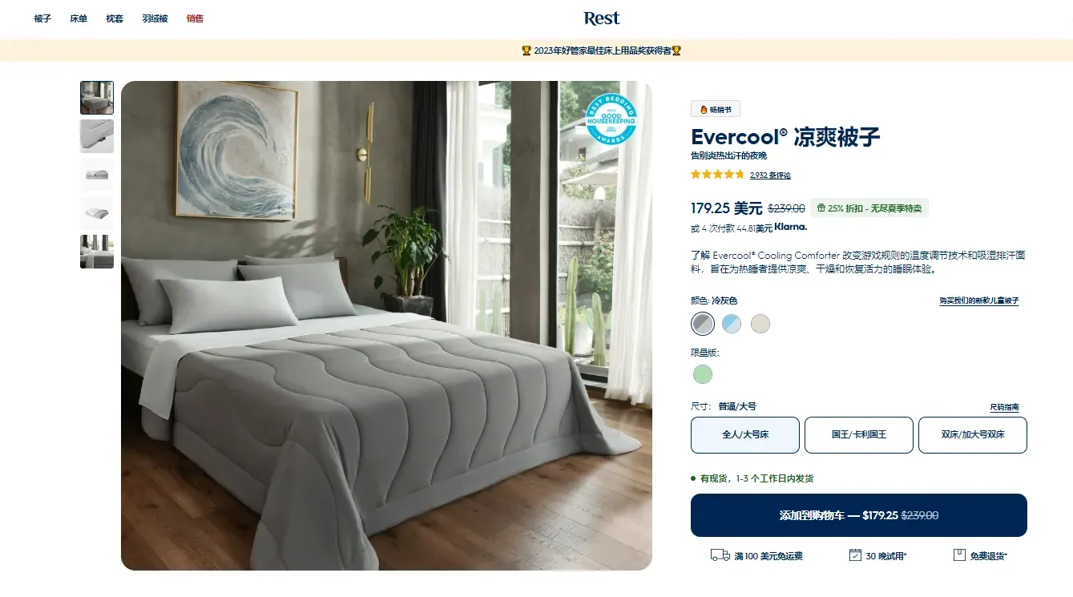
Task: Click the free returns box icon
Action: [x=959, y=555]
